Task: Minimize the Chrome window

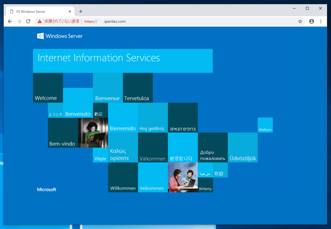Action: (x=294, y=8)
